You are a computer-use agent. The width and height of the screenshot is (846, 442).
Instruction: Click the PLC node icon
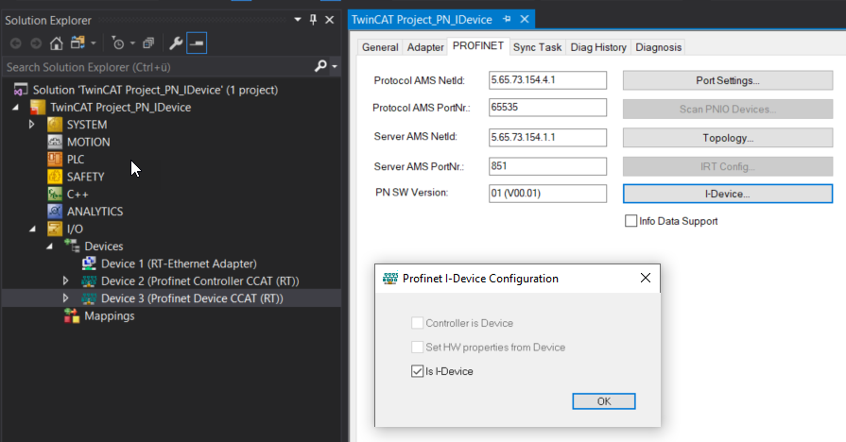55,159
